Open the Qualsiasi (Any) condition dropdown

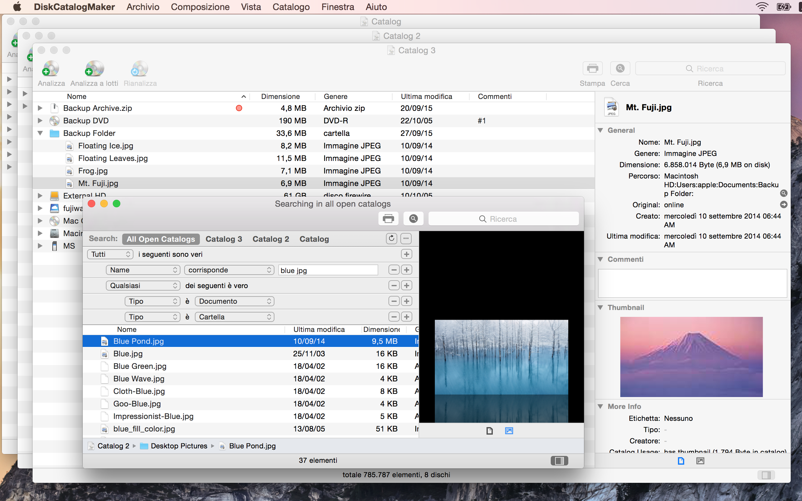point(143,285)
